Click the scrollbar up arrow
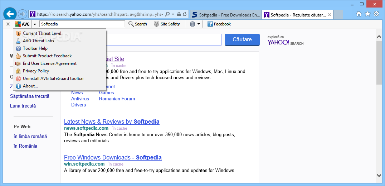The image size is (385, 186). pos(379,37)
